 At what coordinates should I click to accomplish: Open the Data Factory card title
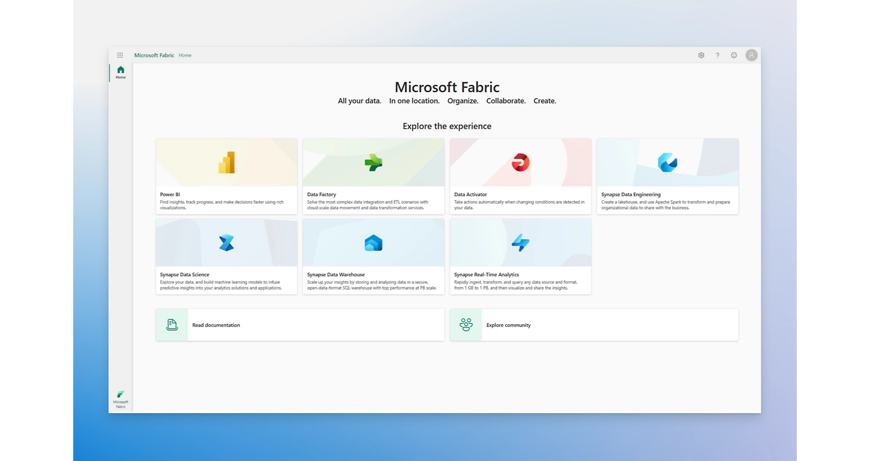click(x=321, y=194)
